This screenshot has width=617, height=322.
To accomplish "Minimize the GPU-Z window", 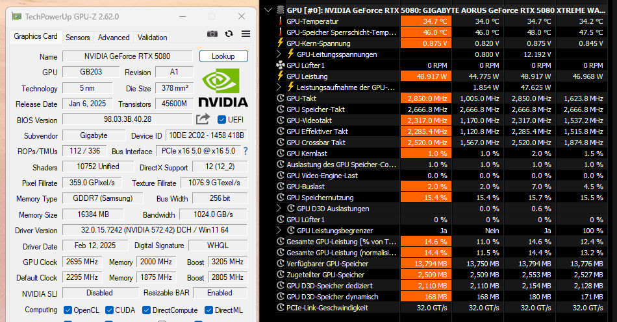I will (183, 16).
